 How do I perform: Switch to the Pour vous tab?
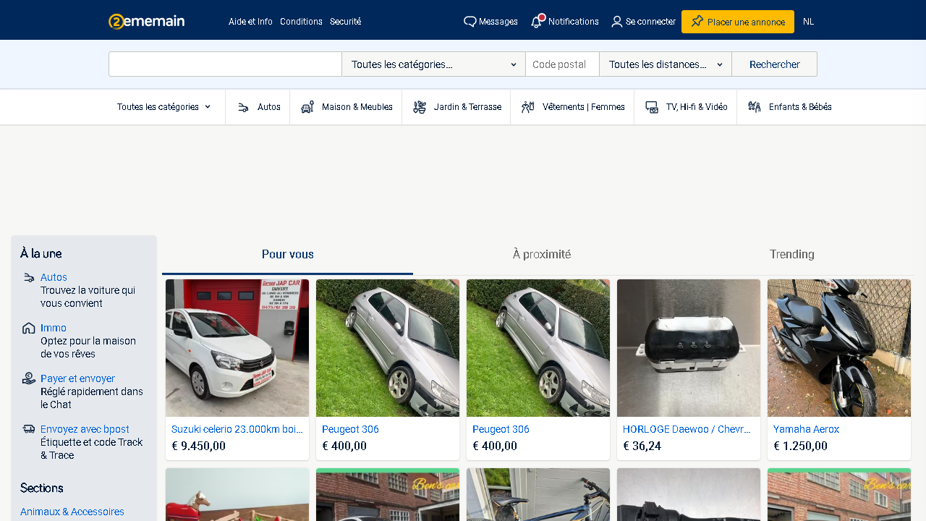(x=288, y=255)
